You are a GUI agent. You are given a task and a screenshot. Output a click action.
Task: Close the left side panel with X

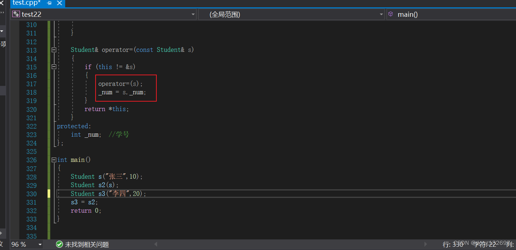[x=2, y=4]
